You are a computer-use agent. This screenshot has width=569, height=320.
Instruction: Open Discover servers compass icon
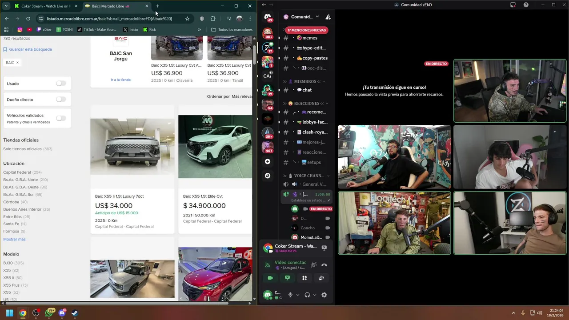pyautogui.click(x=268, y=176)
